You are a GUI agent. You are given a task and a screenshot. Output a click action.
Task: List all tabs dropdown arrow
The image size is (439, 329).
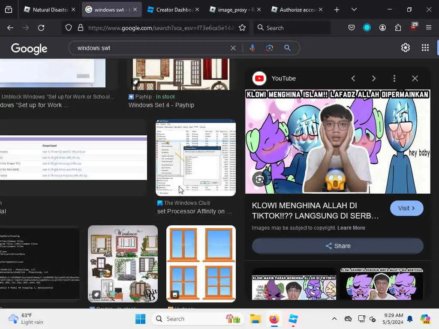pyautogui.click(x=354, y=9)
